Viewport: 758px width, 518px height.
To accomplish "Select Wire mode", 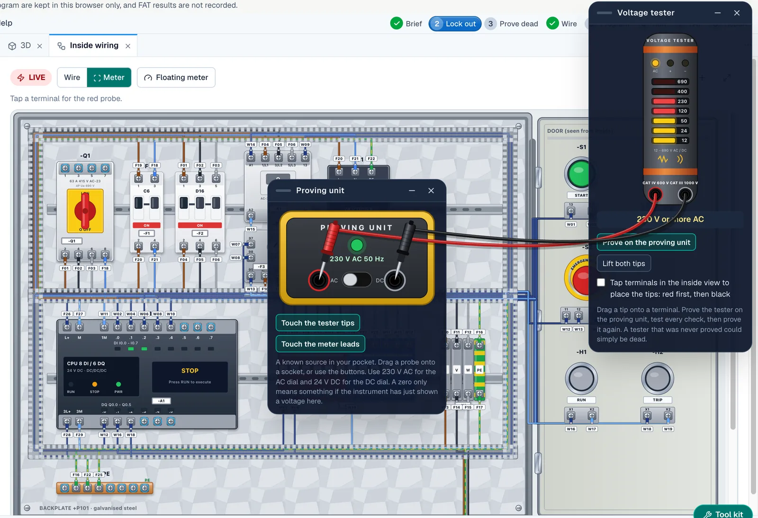I will (x=72, y=78).
